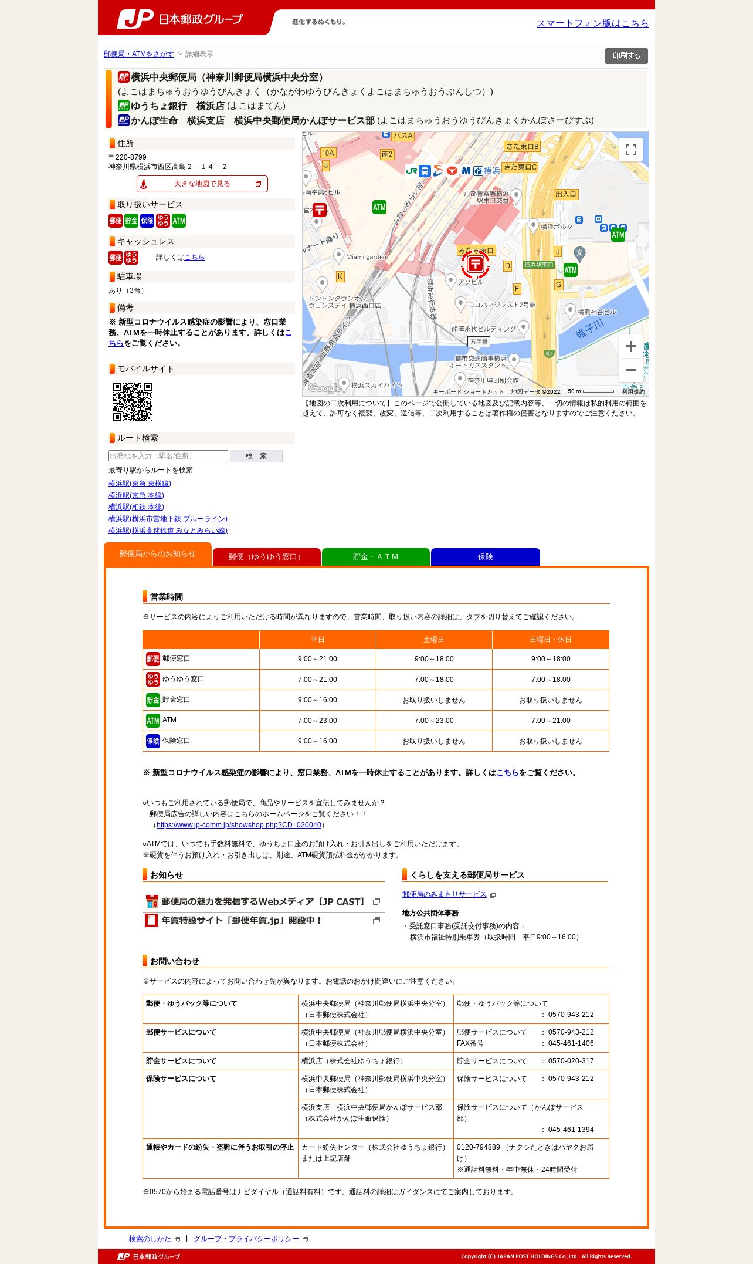Zoom out on the map with the minus button
The height and width of the screenshot is (1264, 753).
[x=631, y=370]
